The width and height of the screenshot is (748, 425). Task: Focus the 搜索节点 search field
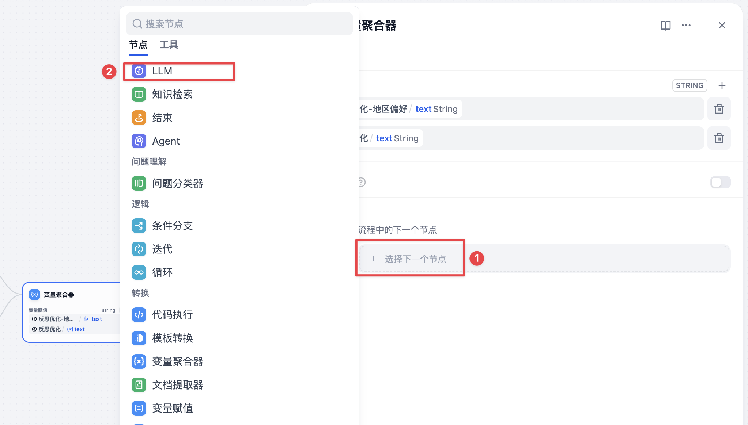click(239, 24)
